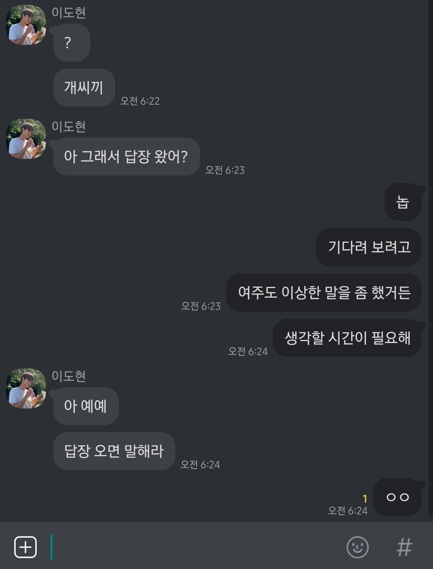Image resolution: width=433 pixels, height=569 pixels.
Task: Tap the "답장 오면 말해라" message
Action: click(114, 451)
